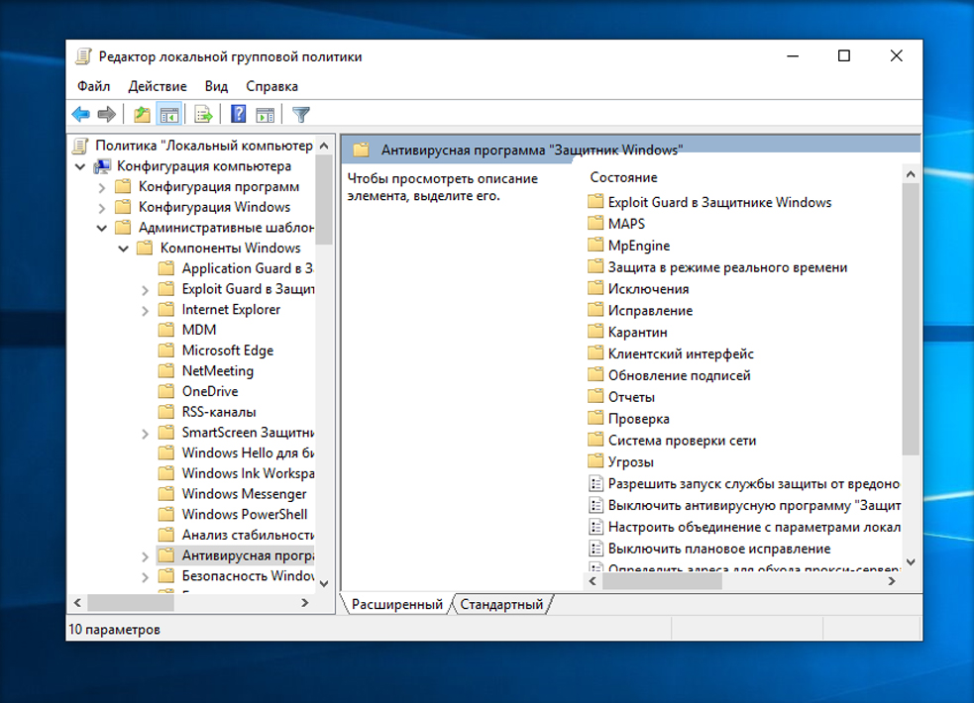Click list pane vertical scrollbar down arrow

click(911, 562)
